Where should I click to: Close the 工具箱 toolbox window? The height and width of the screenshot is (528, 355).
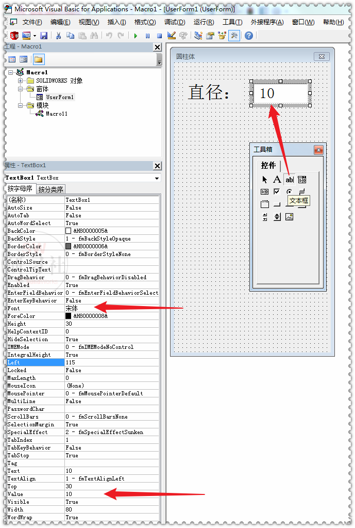point(318,150)
